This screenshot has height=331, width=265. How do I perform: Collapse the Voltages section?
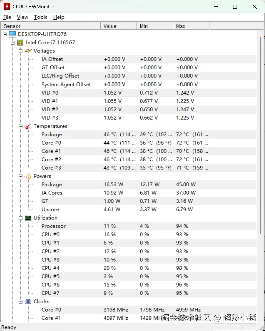[21, 51]
